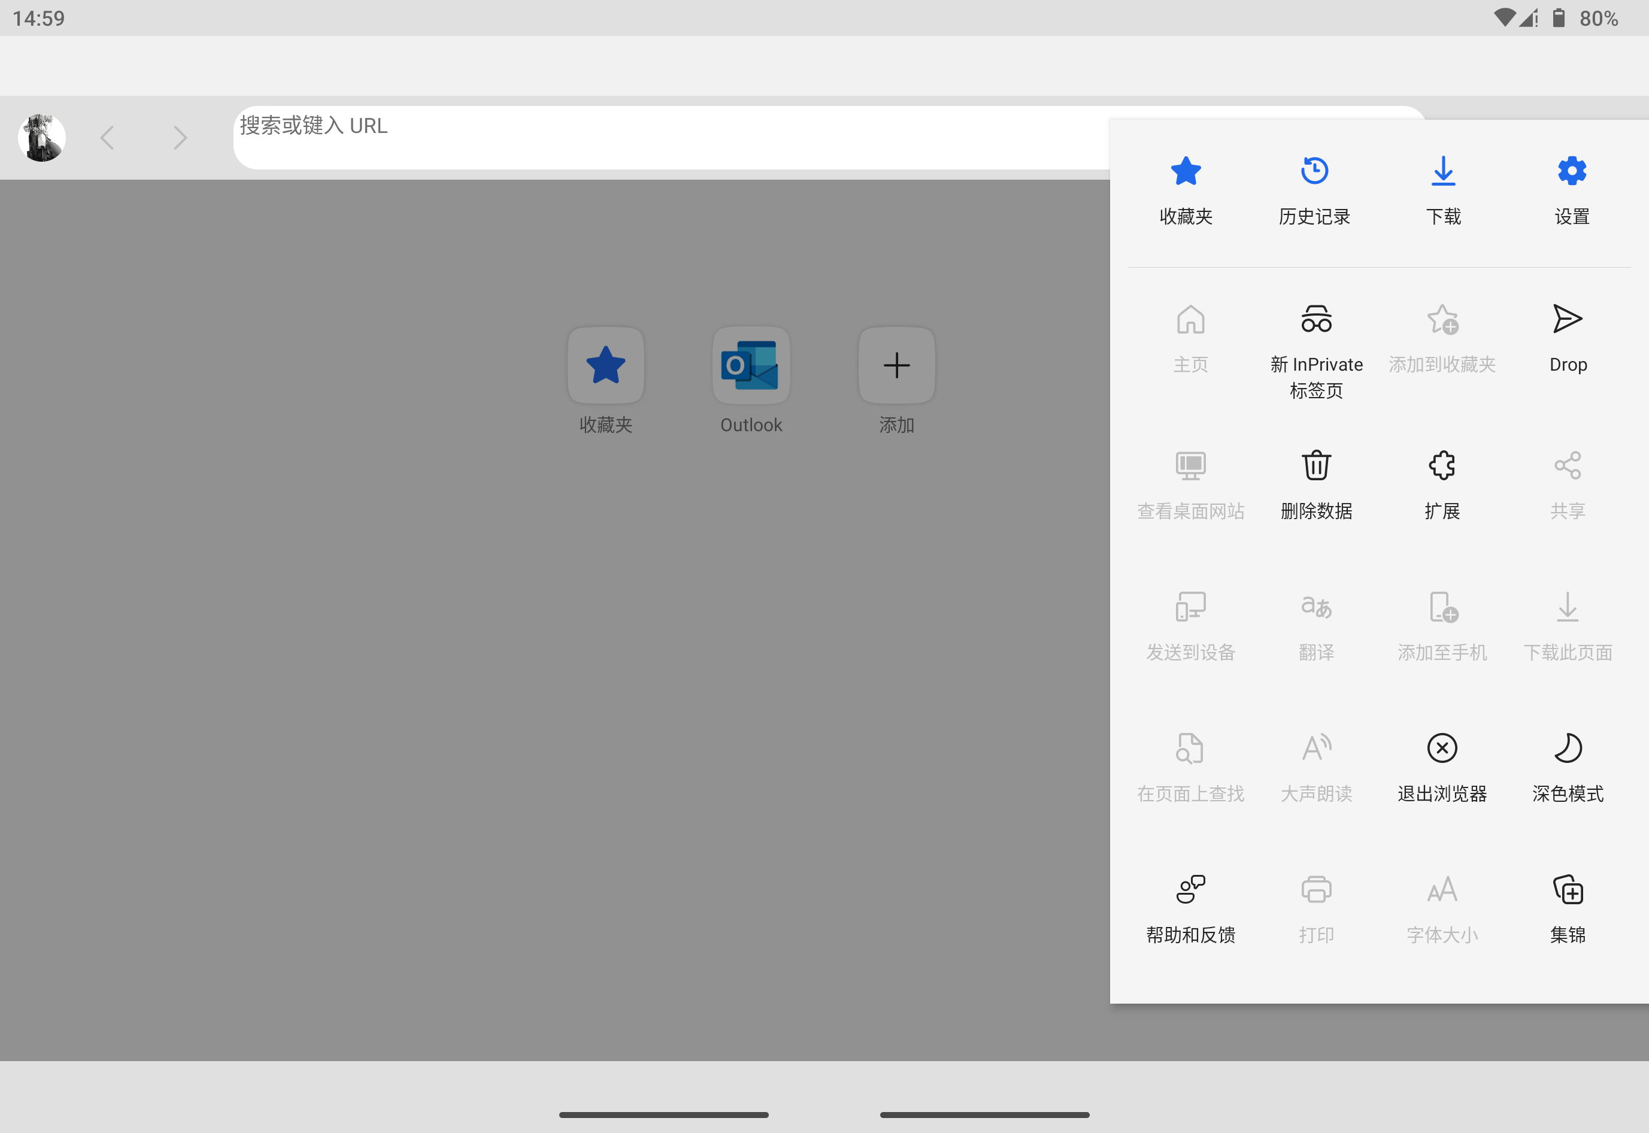1649x1133 pixels.
Task: Open 帮助和反馈
Action: (1190, 910)
